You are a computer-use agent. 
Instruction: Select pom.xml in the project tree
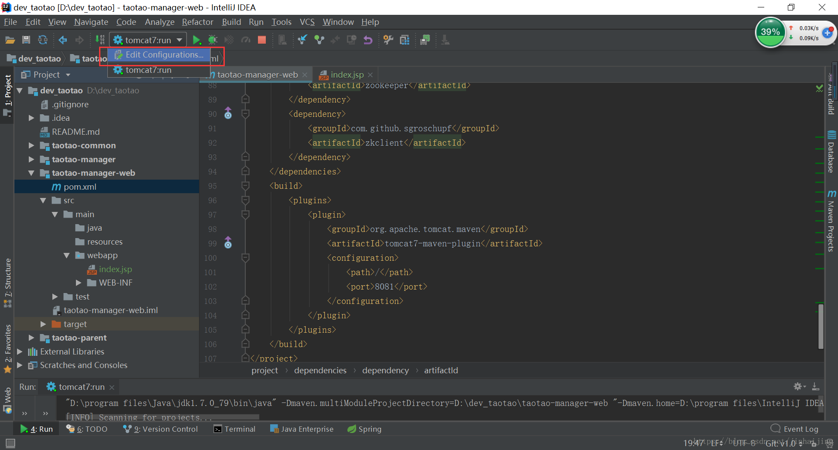[x=107, y=187]
